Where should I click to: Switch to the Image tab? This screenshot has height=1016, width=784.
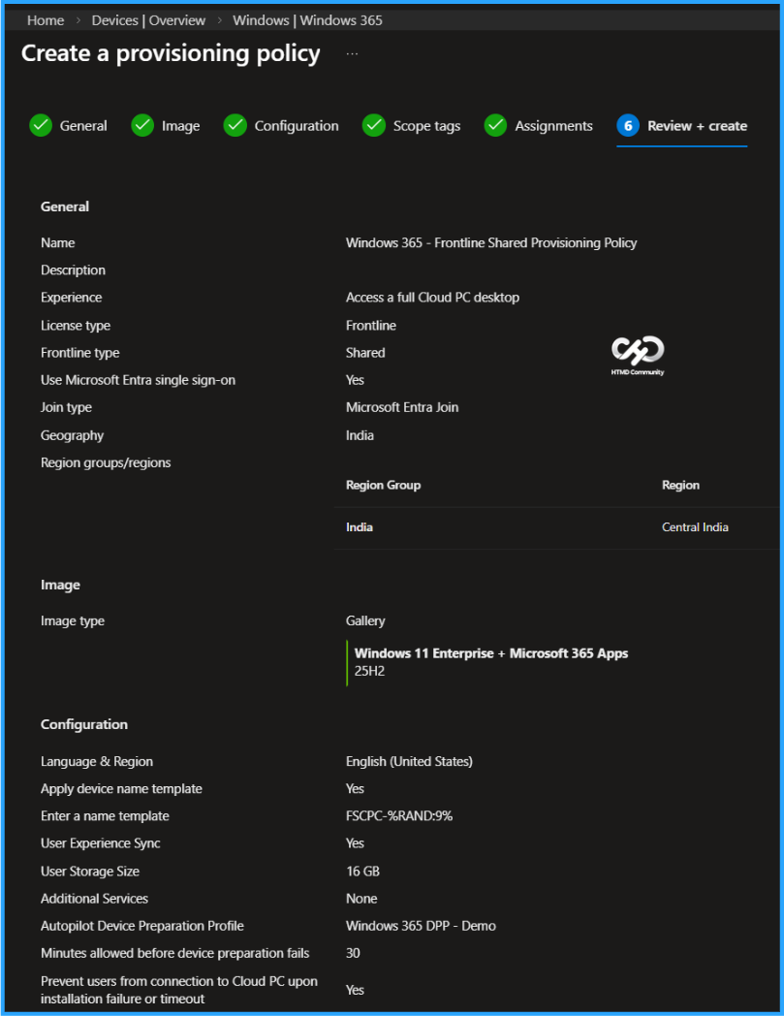tap(181, 126)
